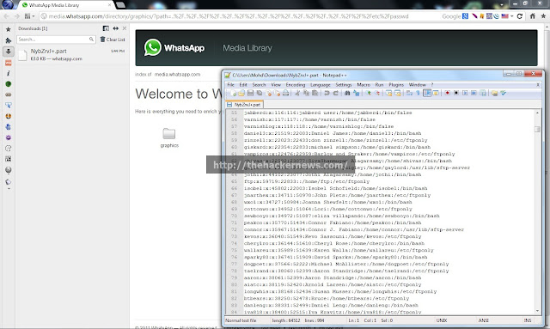Select the NybZrvJ+.part download entry
Screen dimensions: 550x329
(x=72, y=55)
